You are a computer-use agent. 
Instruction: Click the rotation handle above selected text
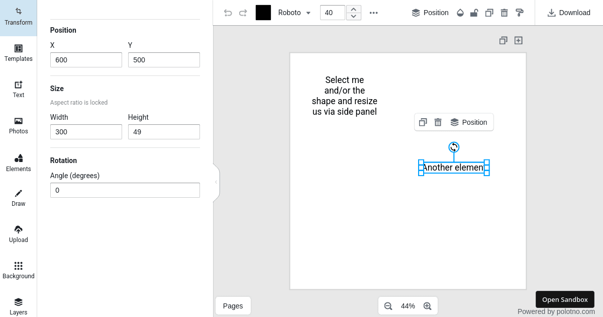pyautogui.click(x=454, y=147)
